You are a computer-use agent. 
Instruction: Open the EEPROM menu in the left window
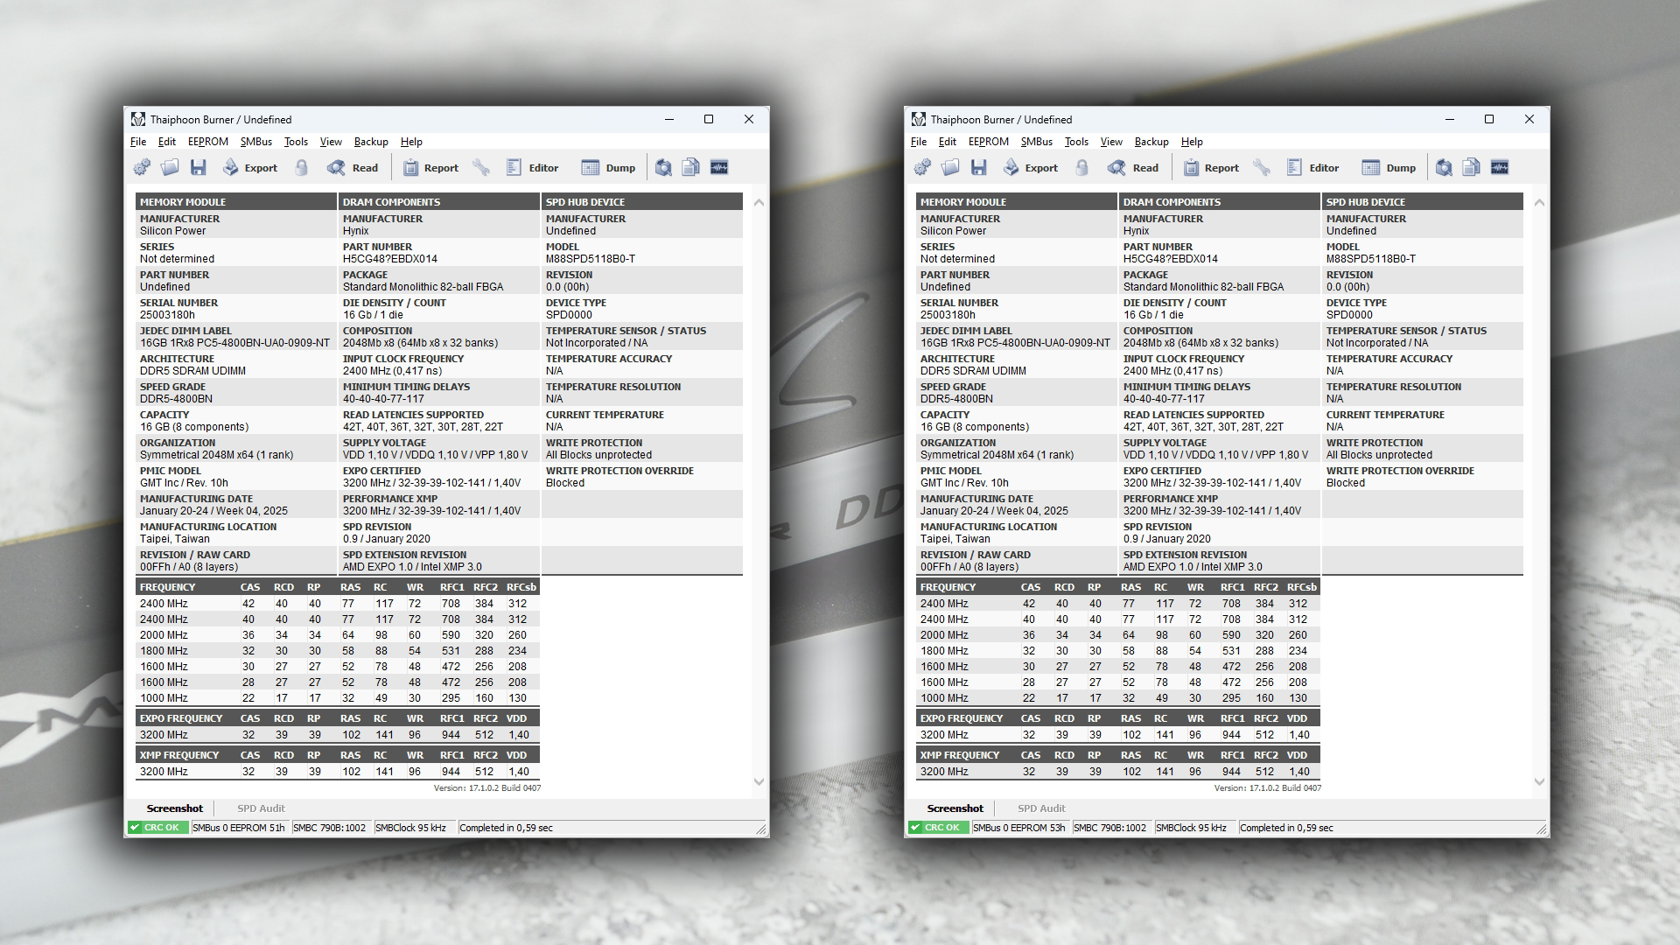pyautogui.click(x=207, y=142)
